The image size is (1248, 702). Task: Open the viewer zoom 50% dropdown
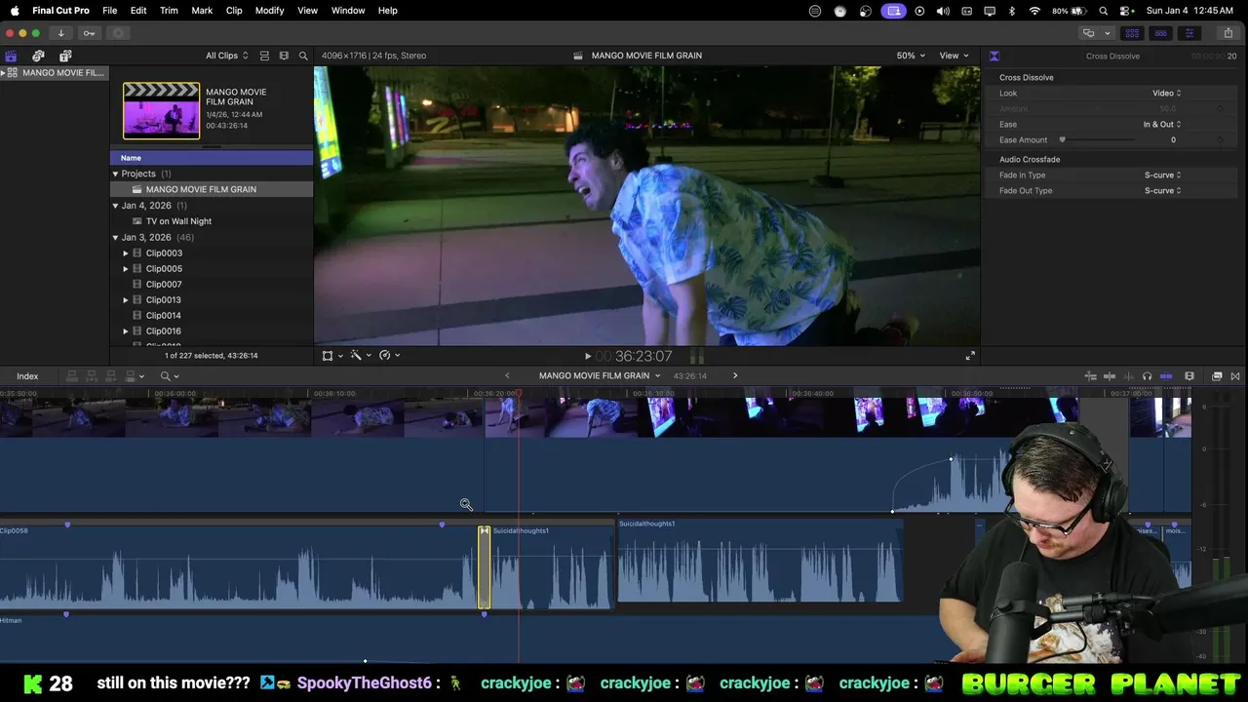pyautogui.click(x=912, y=56)
